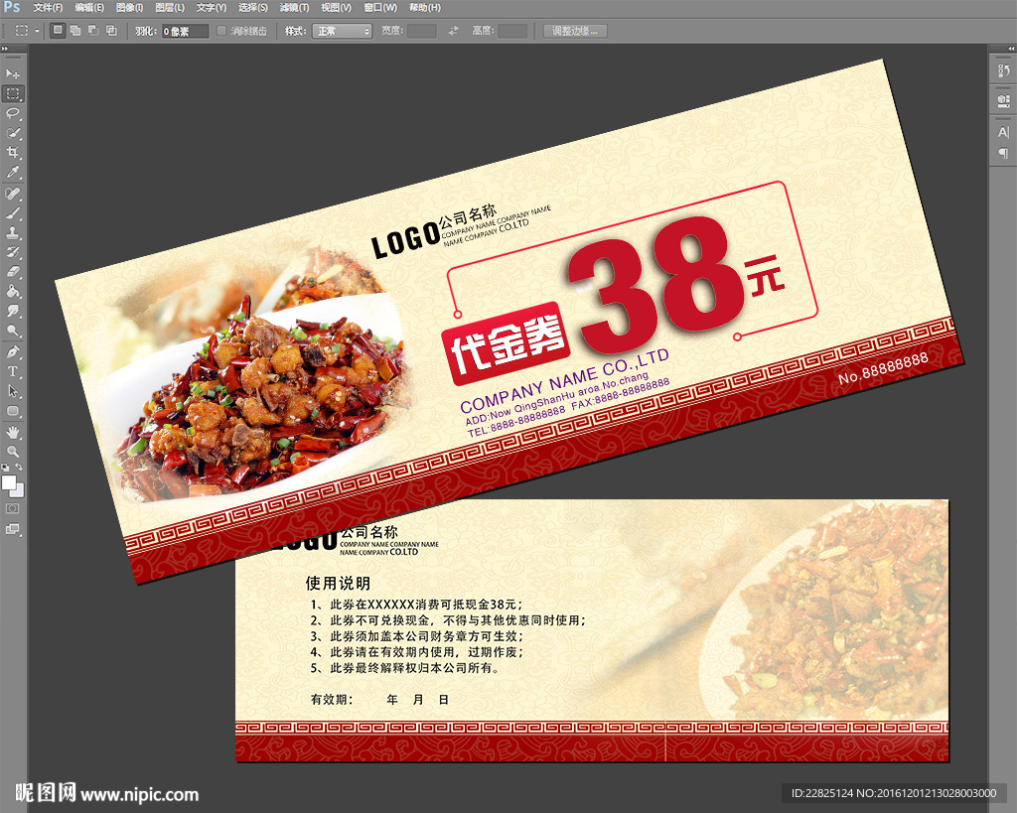Select the Eyedropper tool
The image size is (1017, 813).
click(12, 173)
